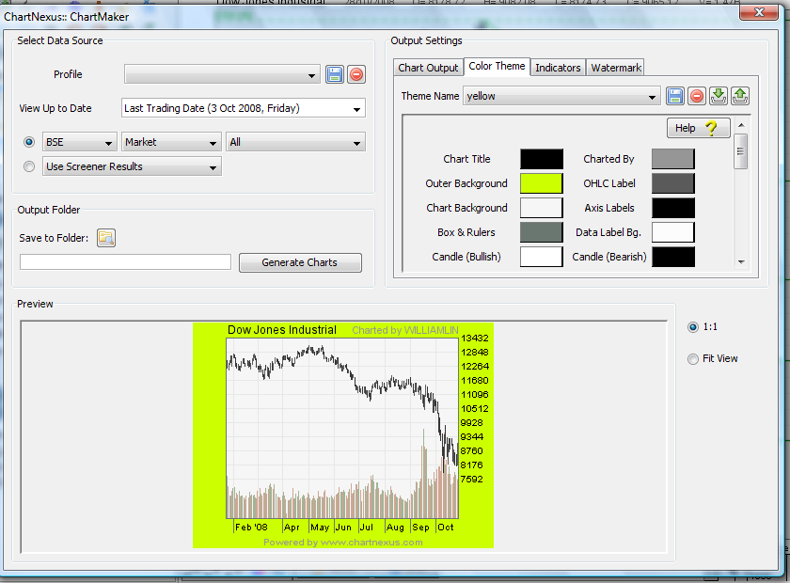This screenshot has width=790, height=583.
Task: Switch to the Indicators tab
Action: click(x=558, y=68)
